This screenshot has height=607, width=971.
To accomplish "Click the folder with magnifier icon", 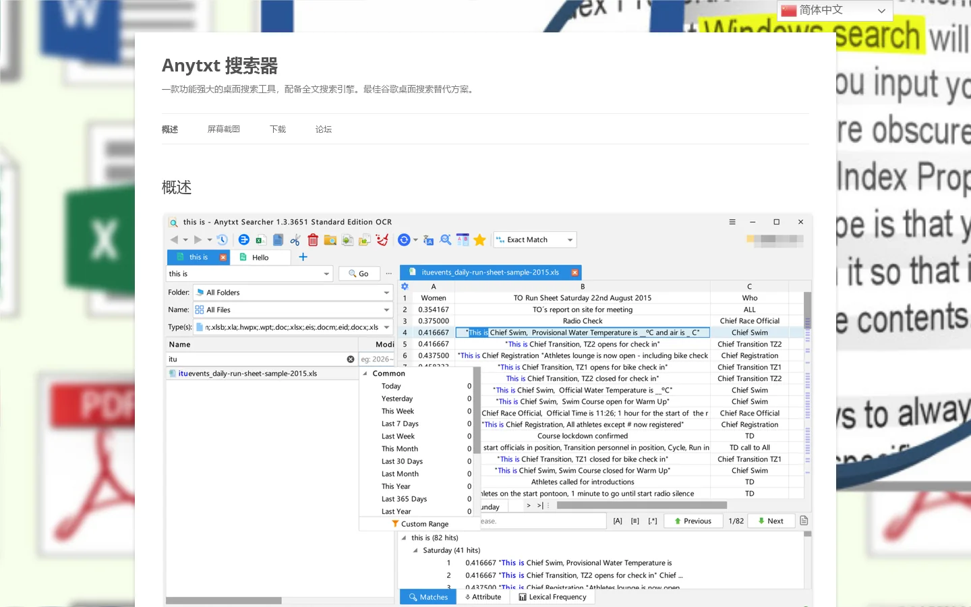I will (x=330, y=239).
